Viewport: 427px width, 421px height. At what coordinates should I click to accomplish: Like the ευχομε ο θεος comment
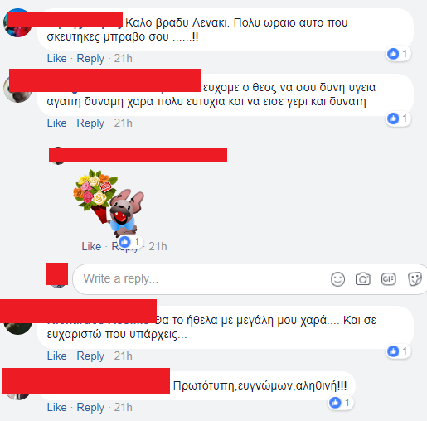click(56, 123)
